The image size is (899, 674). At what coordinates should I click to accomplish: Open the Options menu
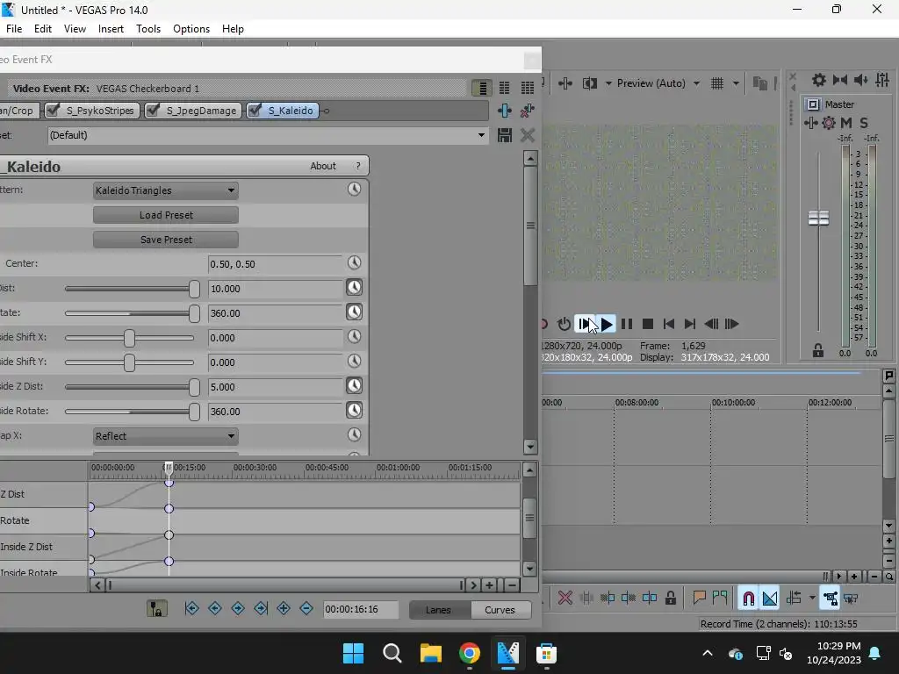click(191, 29)
